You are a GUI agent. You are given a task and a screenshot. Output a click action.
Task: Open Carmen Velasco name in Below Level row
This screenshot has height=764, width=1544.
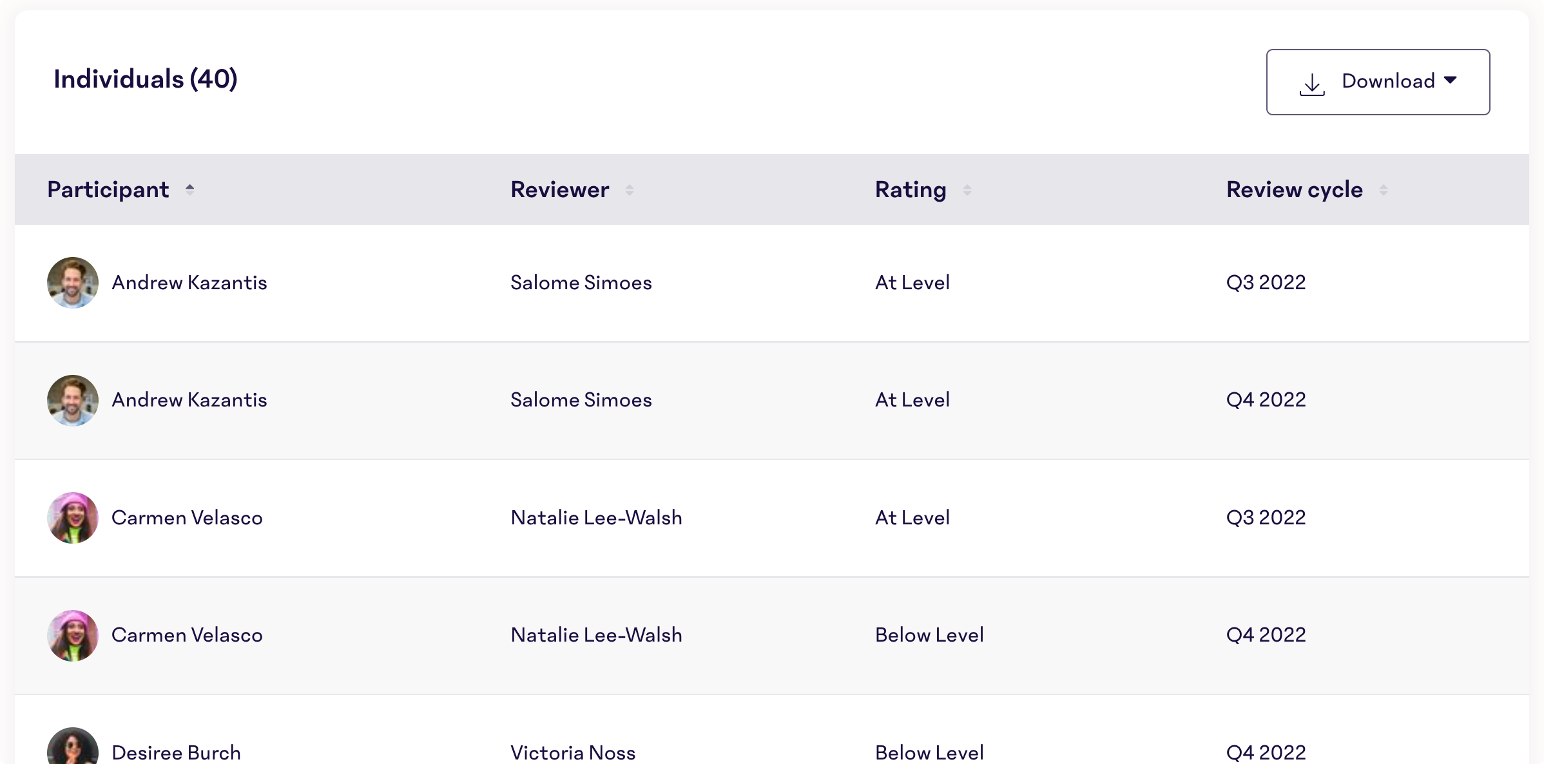pos(187,635)
